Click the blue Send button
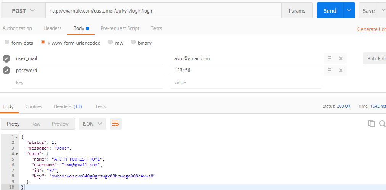 pyautogui.click(x=329, y=11)
